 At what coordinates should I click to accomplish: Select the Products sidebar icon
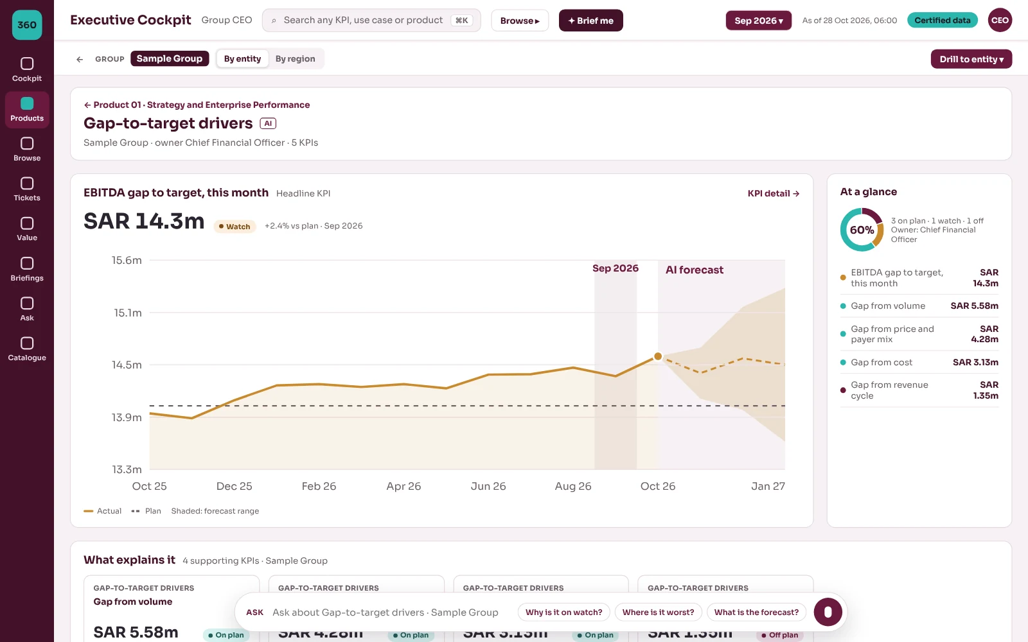click(x=27, y=110)
